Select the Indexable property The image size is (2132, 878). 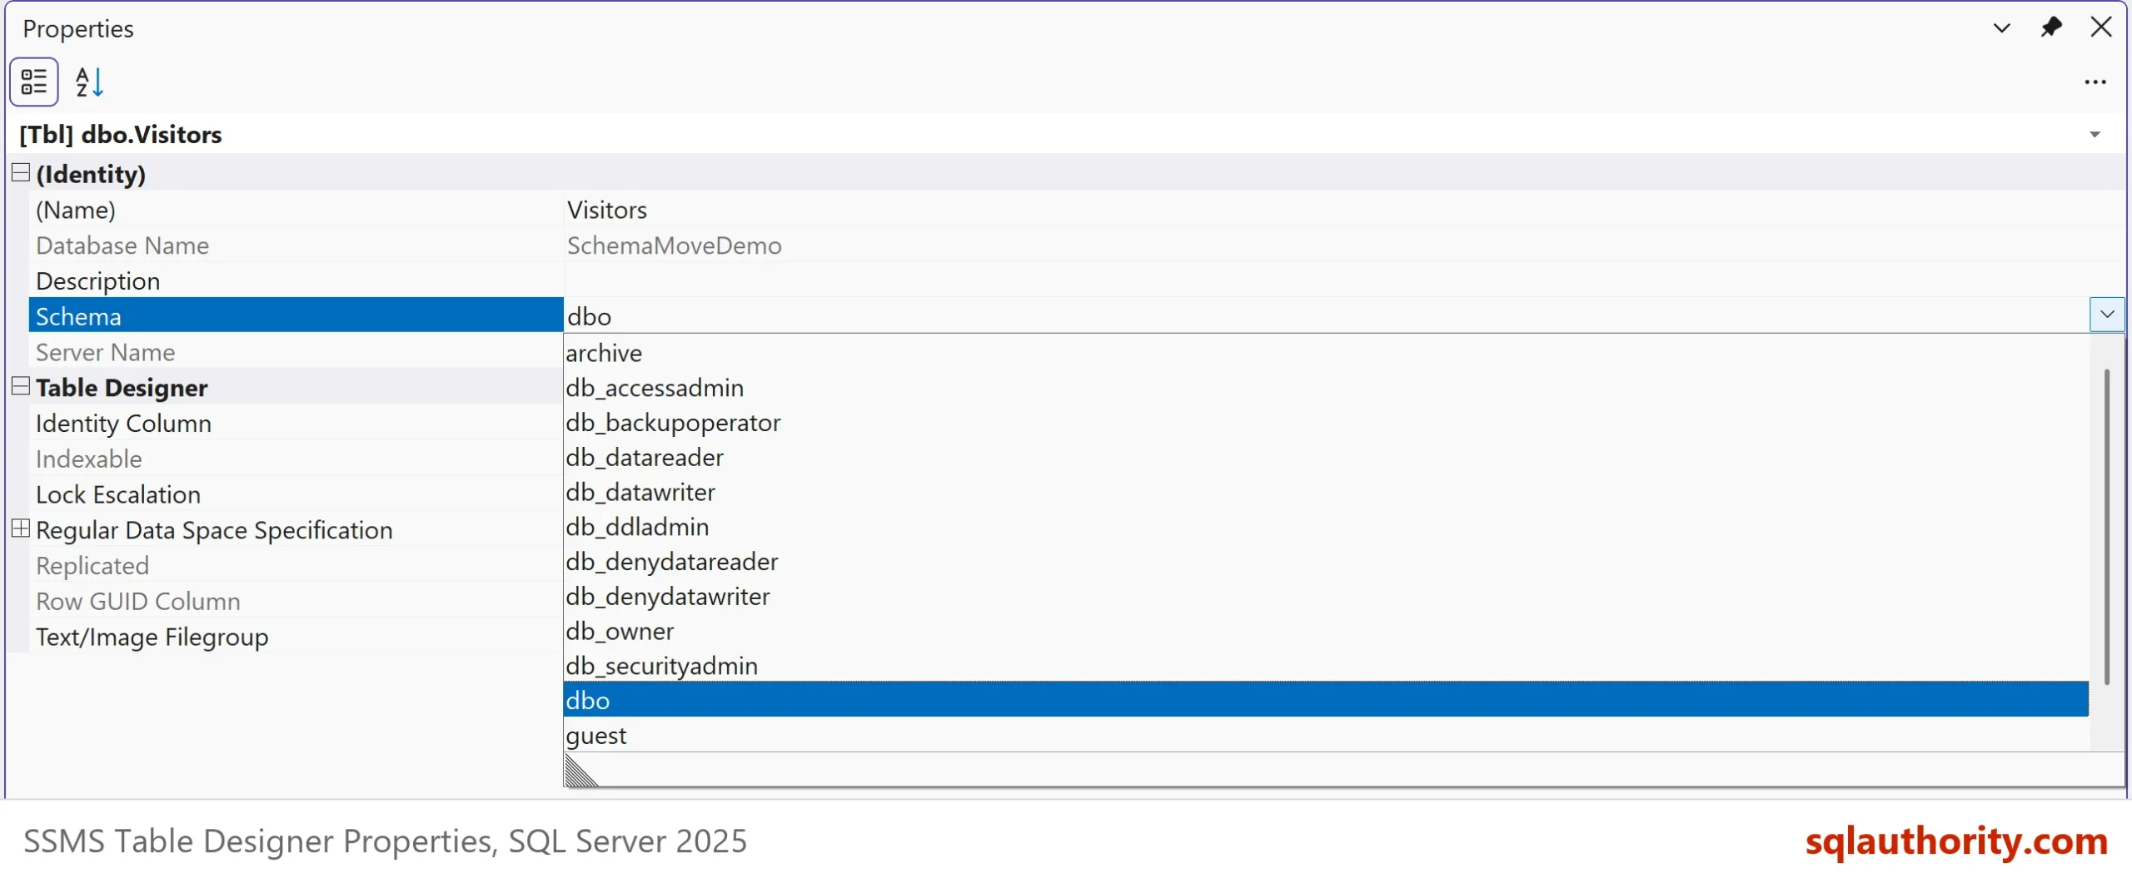click(296, 459)
